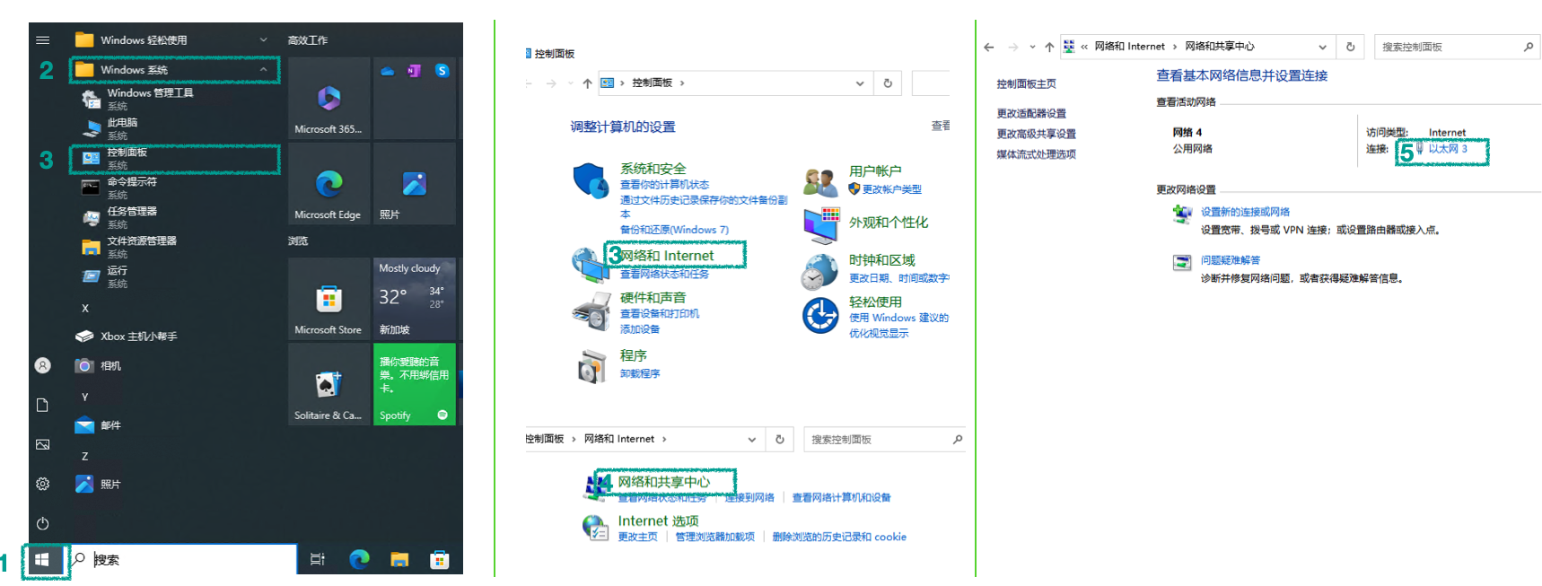Open File Explorer from the taskbar

click(x=399, y=560)
